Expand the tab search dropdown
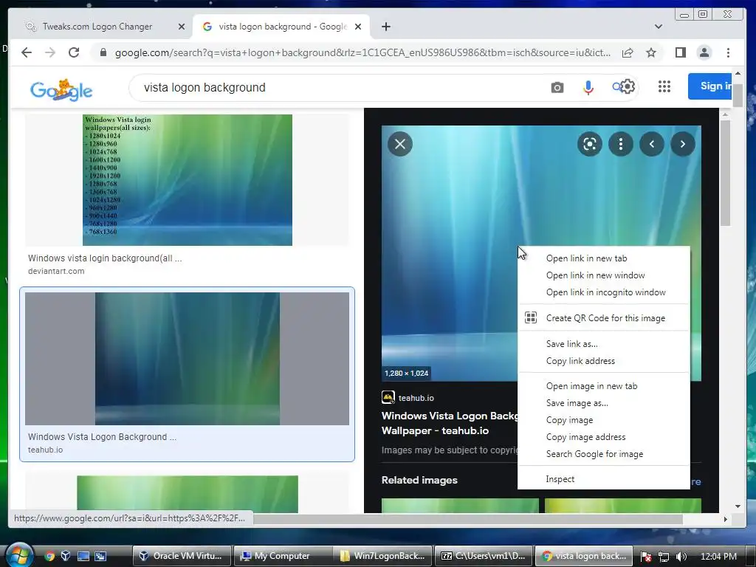756x567 pixels. 658,27
